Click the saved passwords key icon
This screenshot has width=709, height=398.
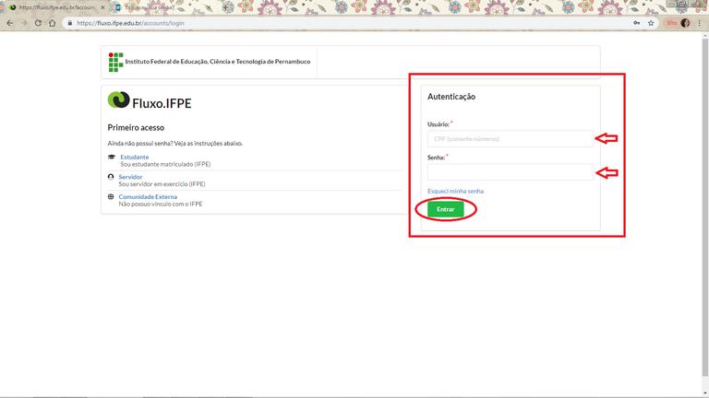[x=636, y=23]
